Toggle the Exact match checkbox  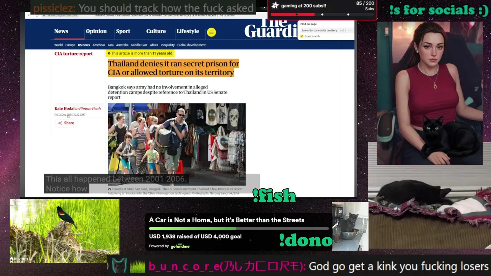click(302, 36)
